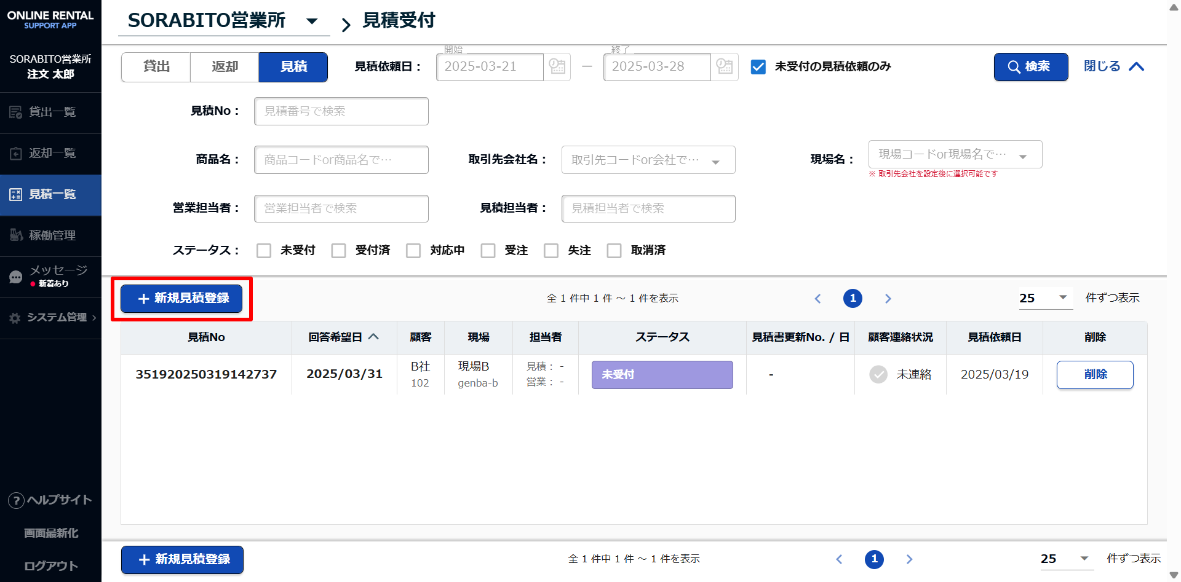This screenshot has width=1181, height=582.
Task: Click the help site question mark icon
Action: [16, 500]
